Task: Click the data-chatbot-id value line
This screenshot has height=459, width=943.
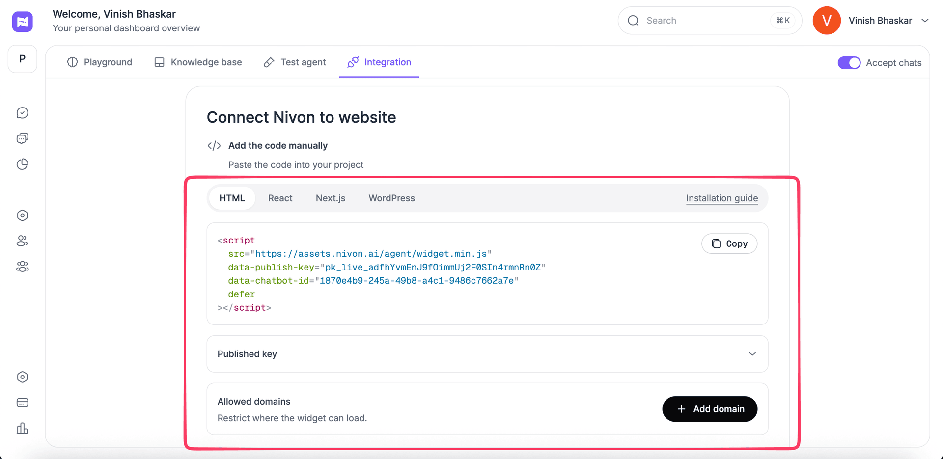Action: pyautogui.click(x=373, y=281)
